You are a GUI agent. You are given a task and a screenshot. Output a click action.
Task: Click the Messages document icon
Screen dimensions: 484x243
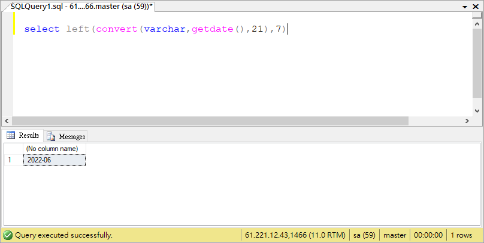click(51, 136)
